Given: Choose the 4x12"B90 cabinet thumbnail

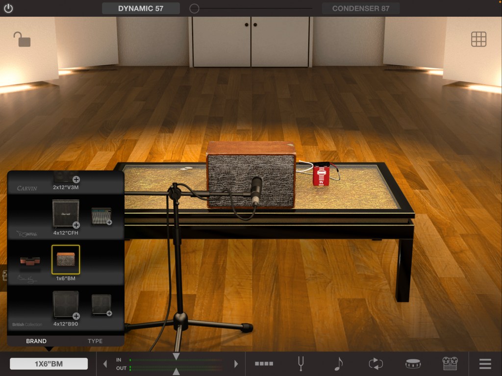Looking at the screenshot, I should click(66, 305).
